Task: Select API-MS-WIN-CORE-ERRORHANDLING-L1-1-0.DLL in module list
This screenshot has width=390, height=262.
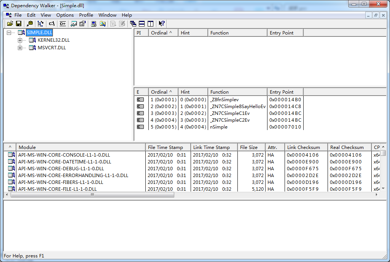Action: [73, 175]
